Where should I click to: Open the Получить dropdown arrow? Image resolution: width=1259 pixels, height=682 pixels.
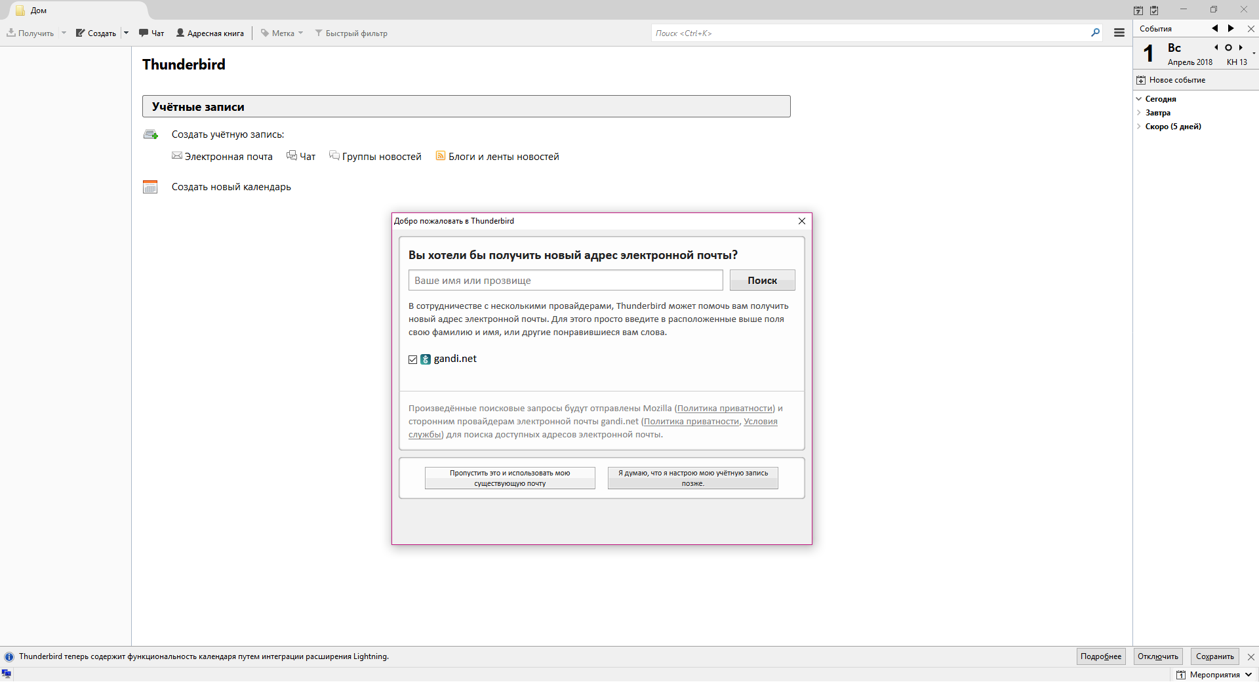pyautogui.click(x=64, y=33)
